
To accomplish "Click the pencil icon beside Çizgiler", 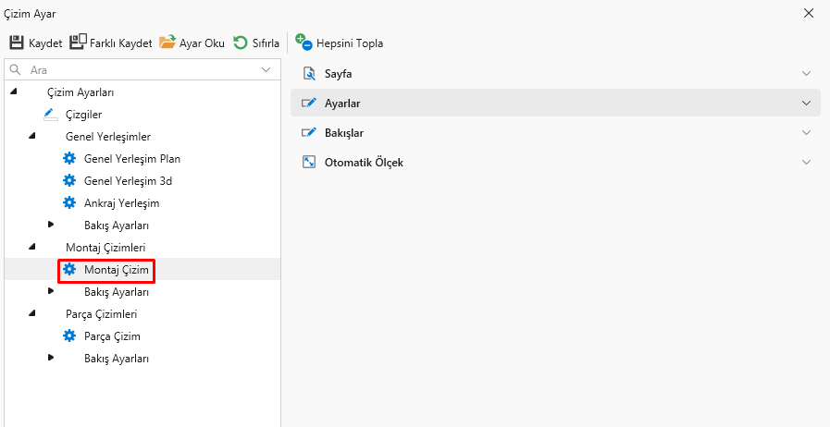I will [51, 115].
